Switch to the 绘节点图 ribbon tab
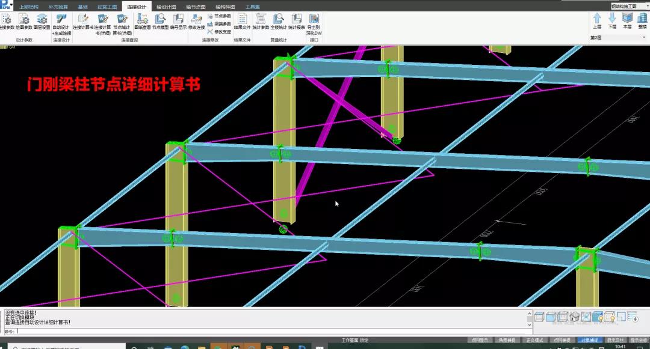Viewport: 650px width, 349px height. [x=196, y=6]
